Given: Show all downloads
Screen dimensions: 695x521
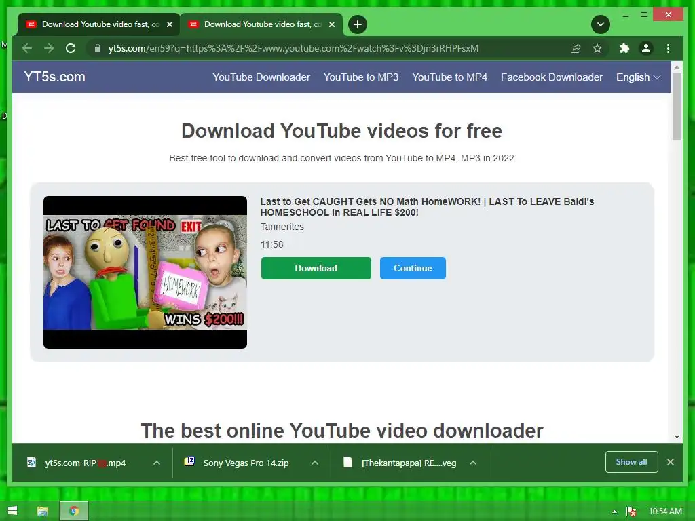Looking at the screenshot, I should tap(631, 461).
